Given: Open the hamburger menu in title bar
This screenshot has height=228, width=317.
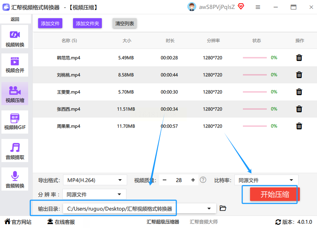Looking at the screenshot, I should click(x=258, y=7).
